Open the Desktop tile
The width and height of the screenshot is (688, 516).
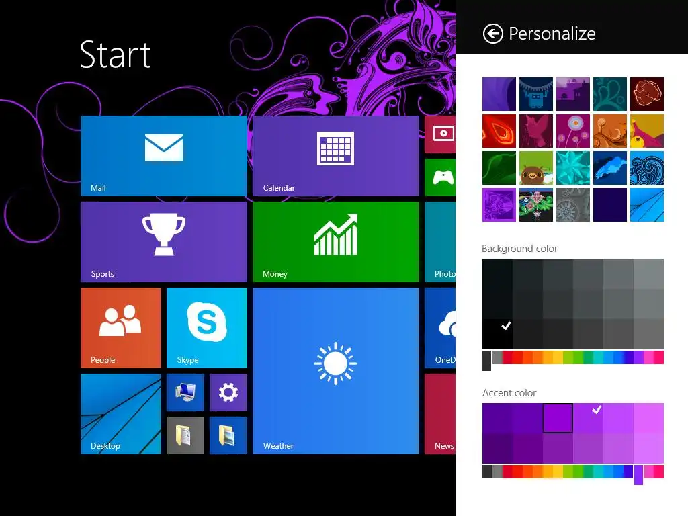(121, 414)
